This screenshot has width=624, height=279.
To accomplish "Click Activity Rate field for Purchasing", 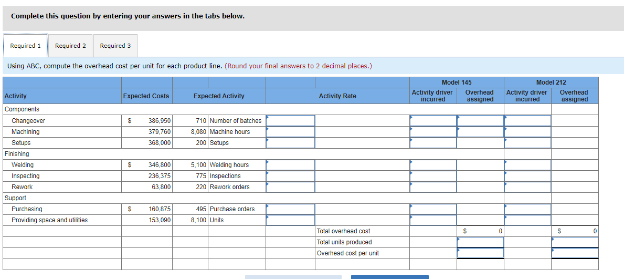I will 291,209.
